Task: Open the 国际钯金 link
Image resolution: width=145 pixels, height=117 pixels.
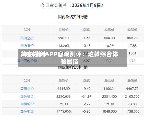Action: click(27, 111)
